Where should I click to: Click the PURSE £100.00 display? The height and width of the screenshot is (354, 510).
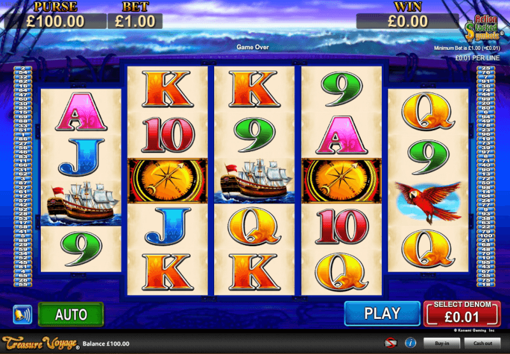pos(55,21)
